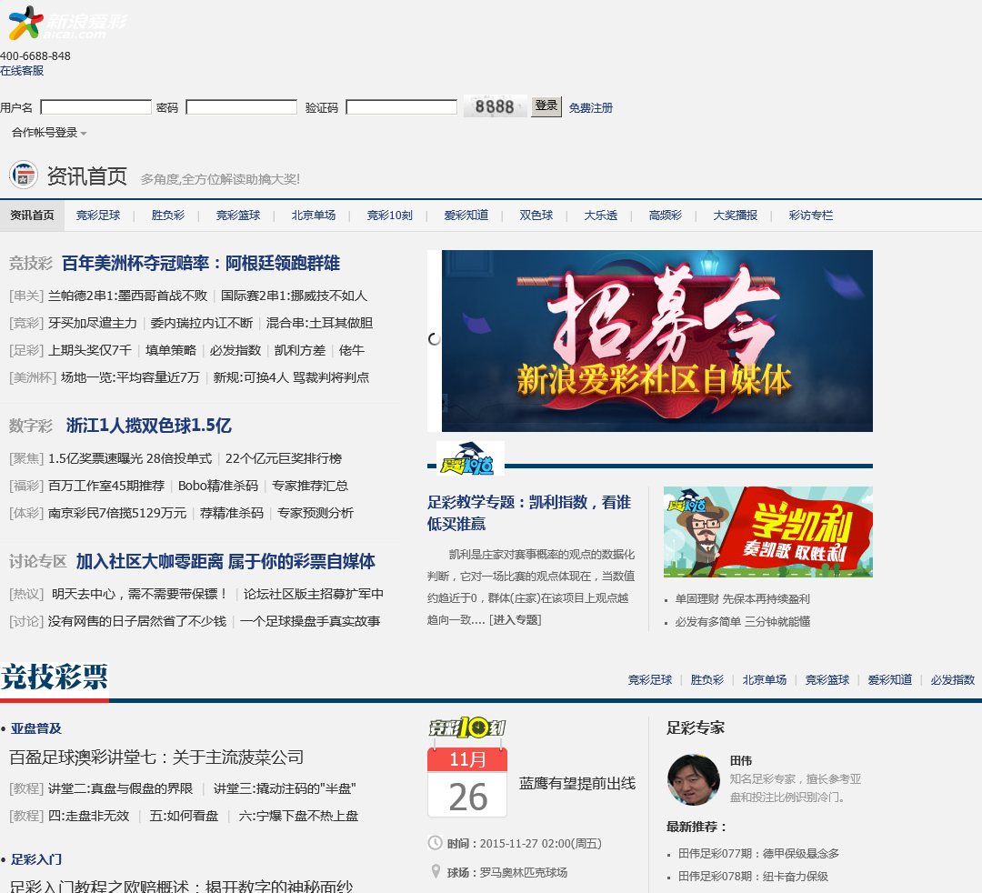The height and width of the screenshot is (893, 982).
Task: Open the 大奖播报 nav tab
Action: coord(736,216)
